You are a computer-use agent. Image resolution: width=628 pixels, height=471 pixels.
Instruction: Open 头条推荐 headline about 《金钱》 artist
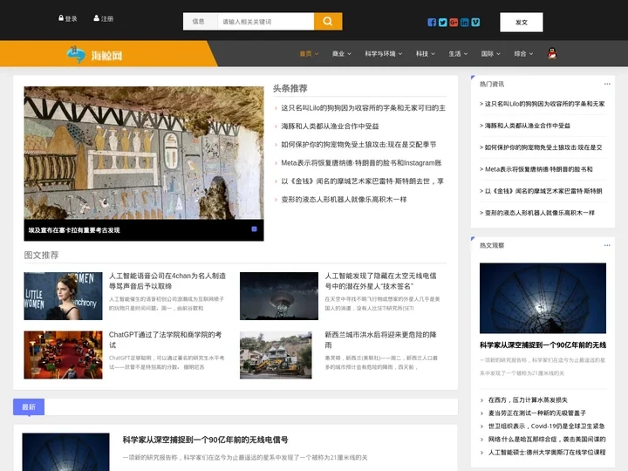(x=362, y=181)
